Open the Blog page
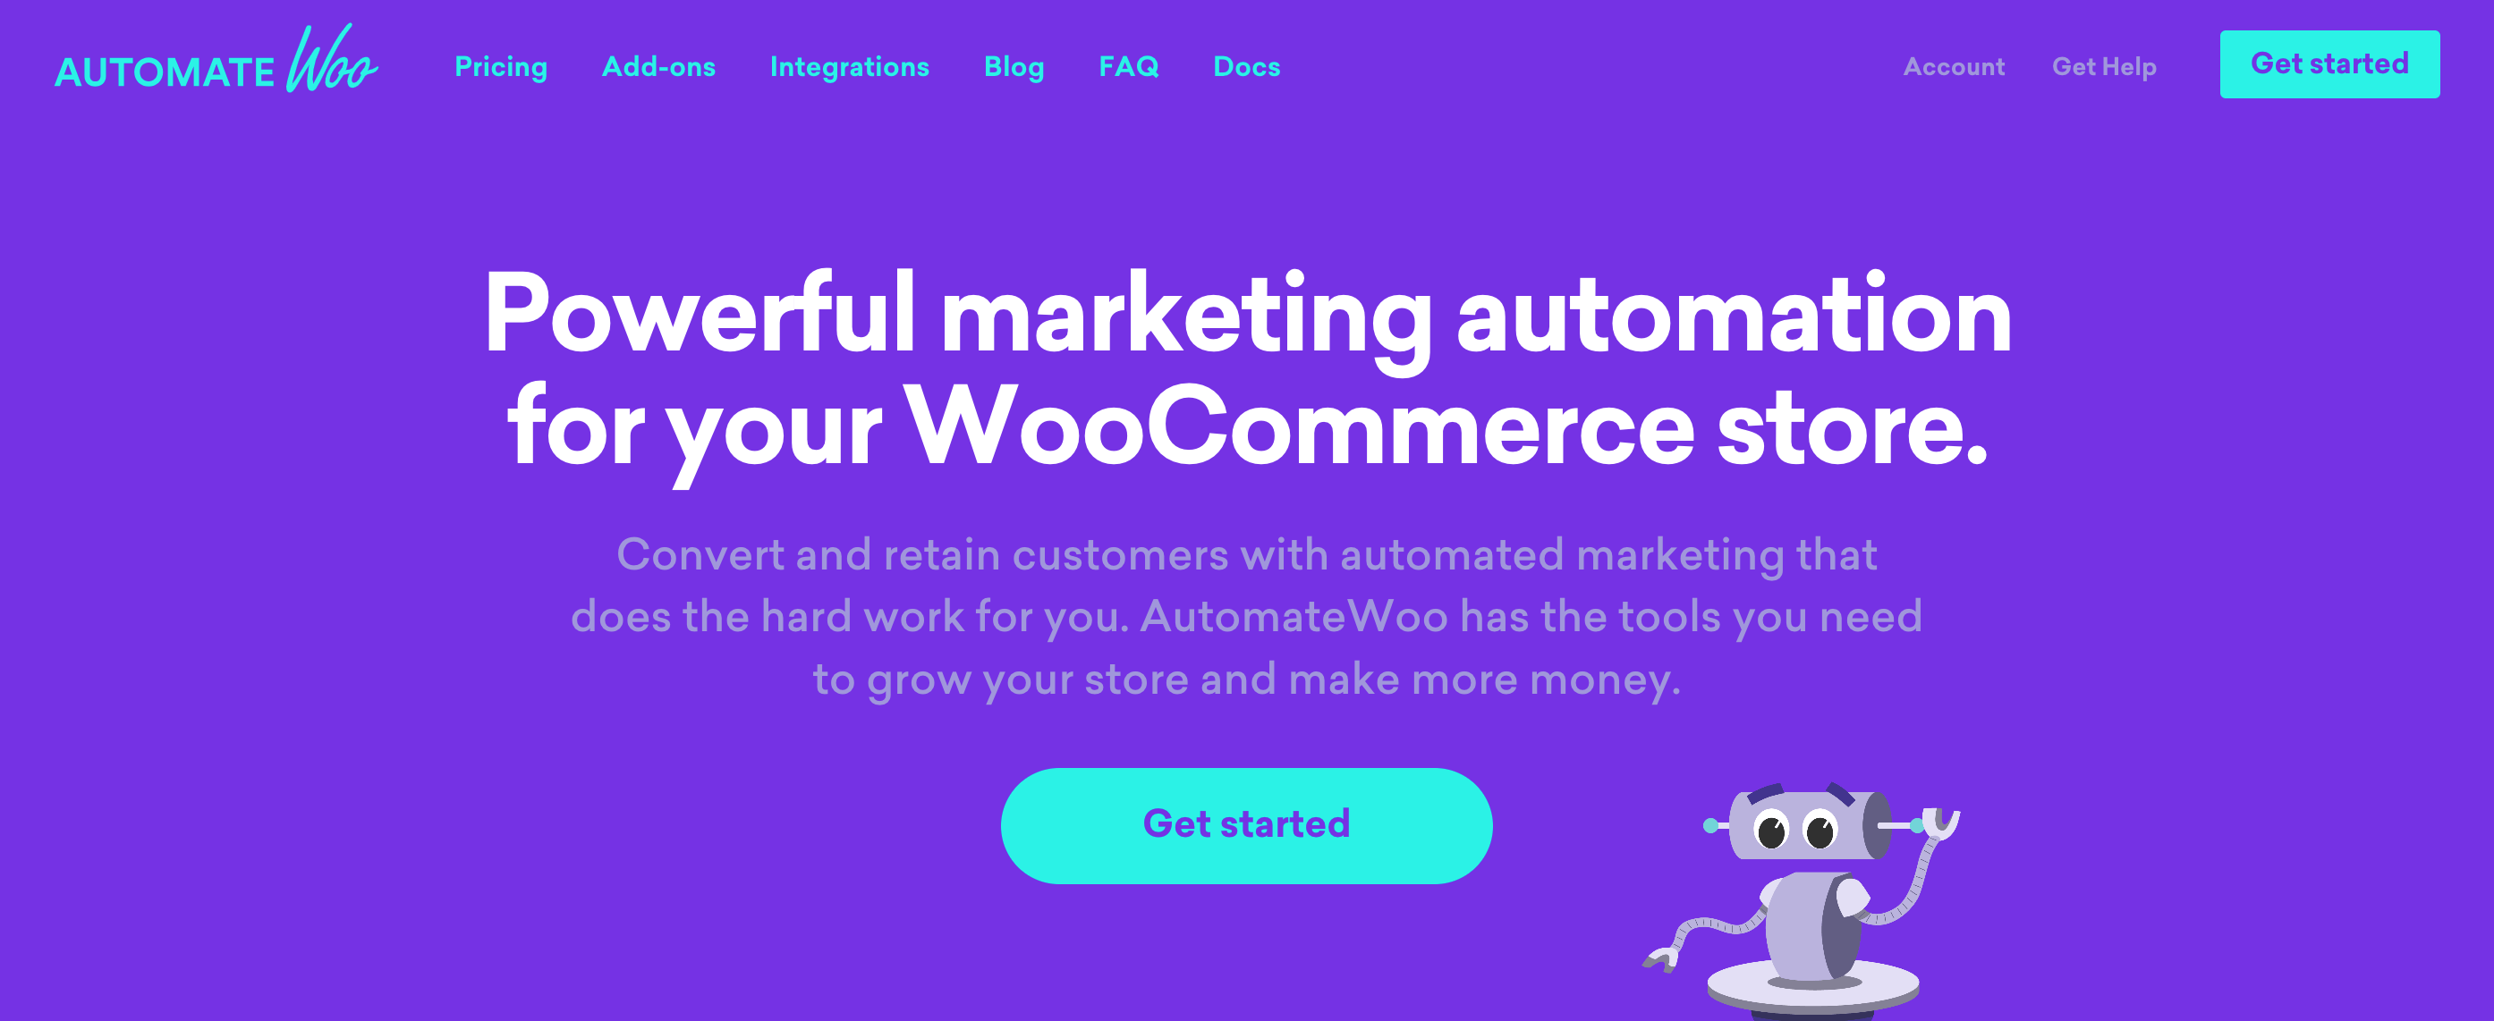 click(x=1014, y=65)
